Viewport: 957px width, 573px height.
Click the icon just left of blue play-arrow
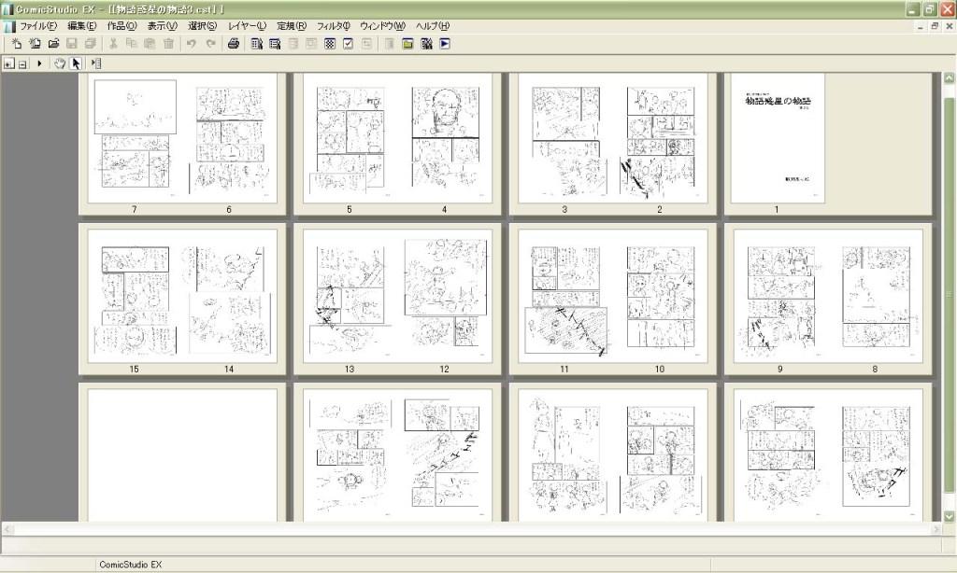click(x=426, y=43)
